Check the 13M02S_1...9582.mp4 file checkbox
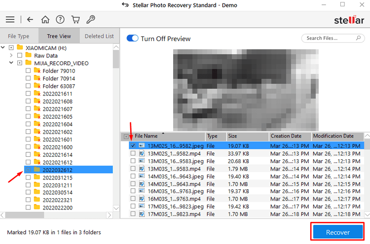370x244 pixels. (133, 153)
